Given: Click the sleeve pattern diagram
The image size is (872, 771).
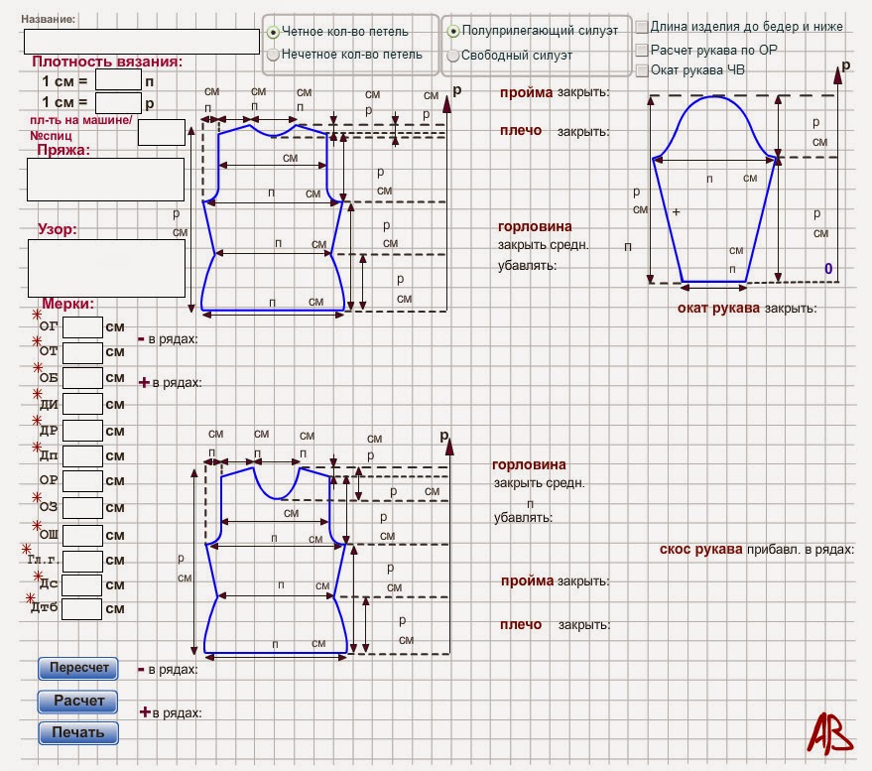Looking at the screenshot, I should pyautogui.click(x=714, y=191).
